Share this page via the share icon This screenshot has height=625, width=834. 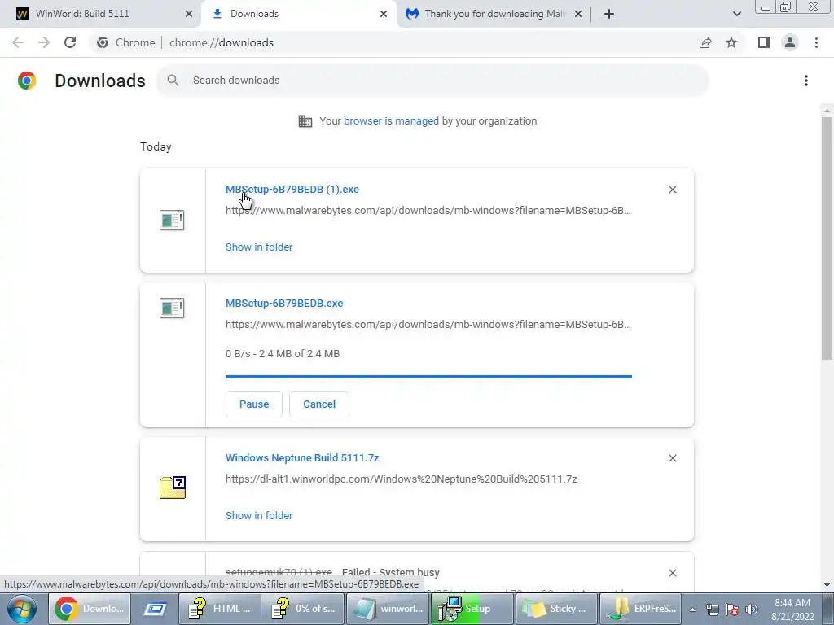click(705, 42)
